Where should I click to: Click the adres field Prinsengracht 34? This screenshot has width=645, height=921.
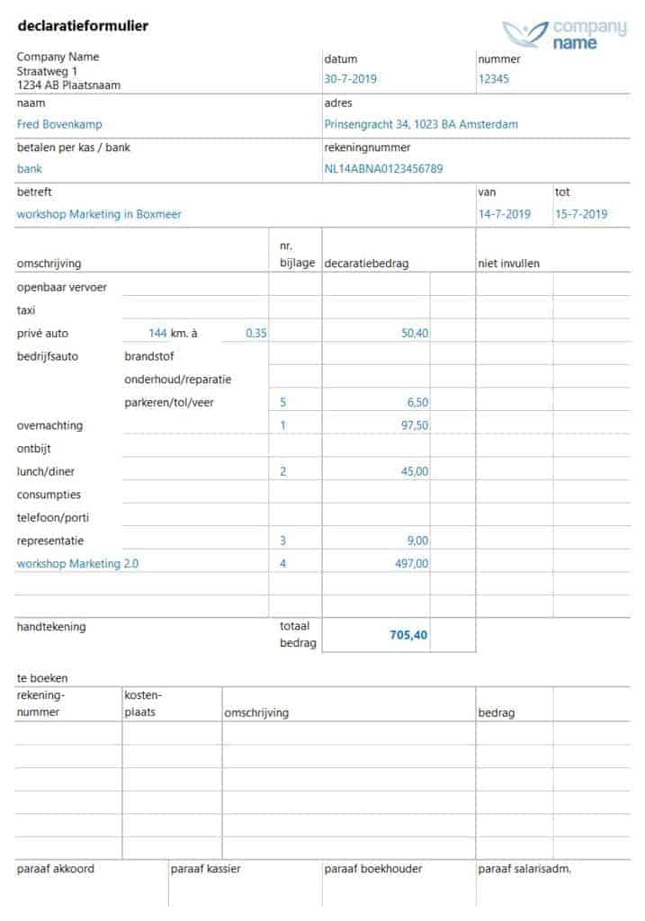pyautogui.click(x=421, y=124)
